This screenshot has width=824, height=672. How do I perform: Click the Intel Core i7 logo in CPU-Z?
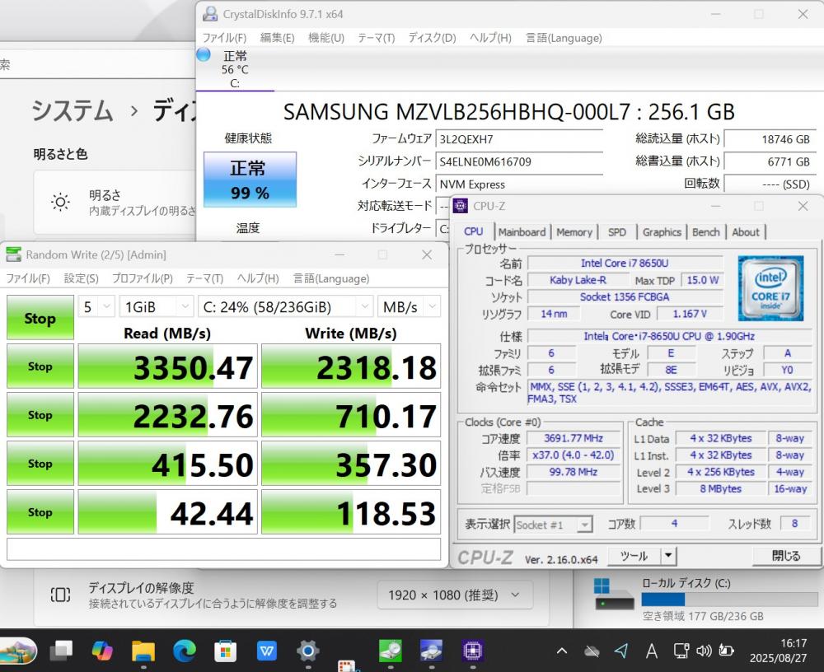point(770,288)
